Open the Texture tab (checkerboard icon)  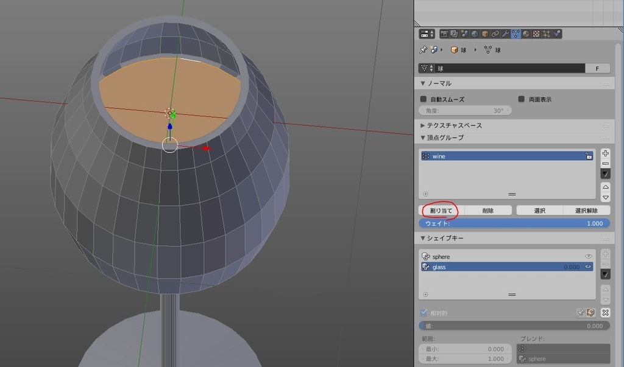coord(536,34)
